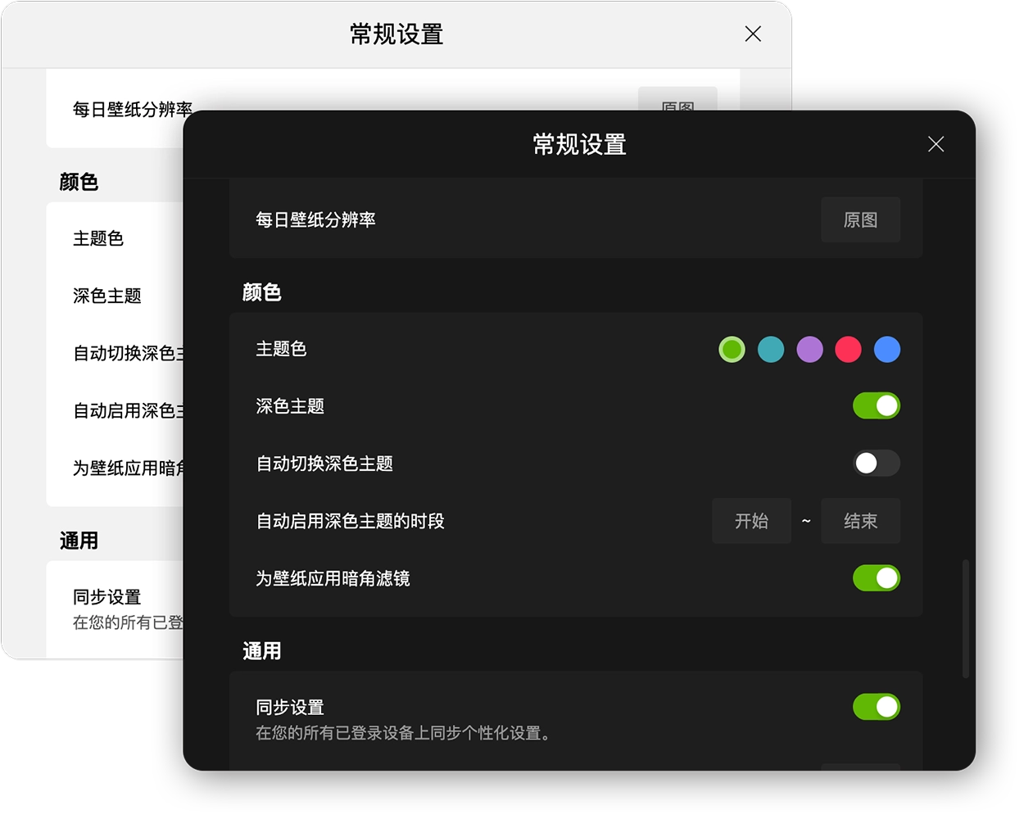
Task: Select the blue theme color
Action: pos(887,350)
